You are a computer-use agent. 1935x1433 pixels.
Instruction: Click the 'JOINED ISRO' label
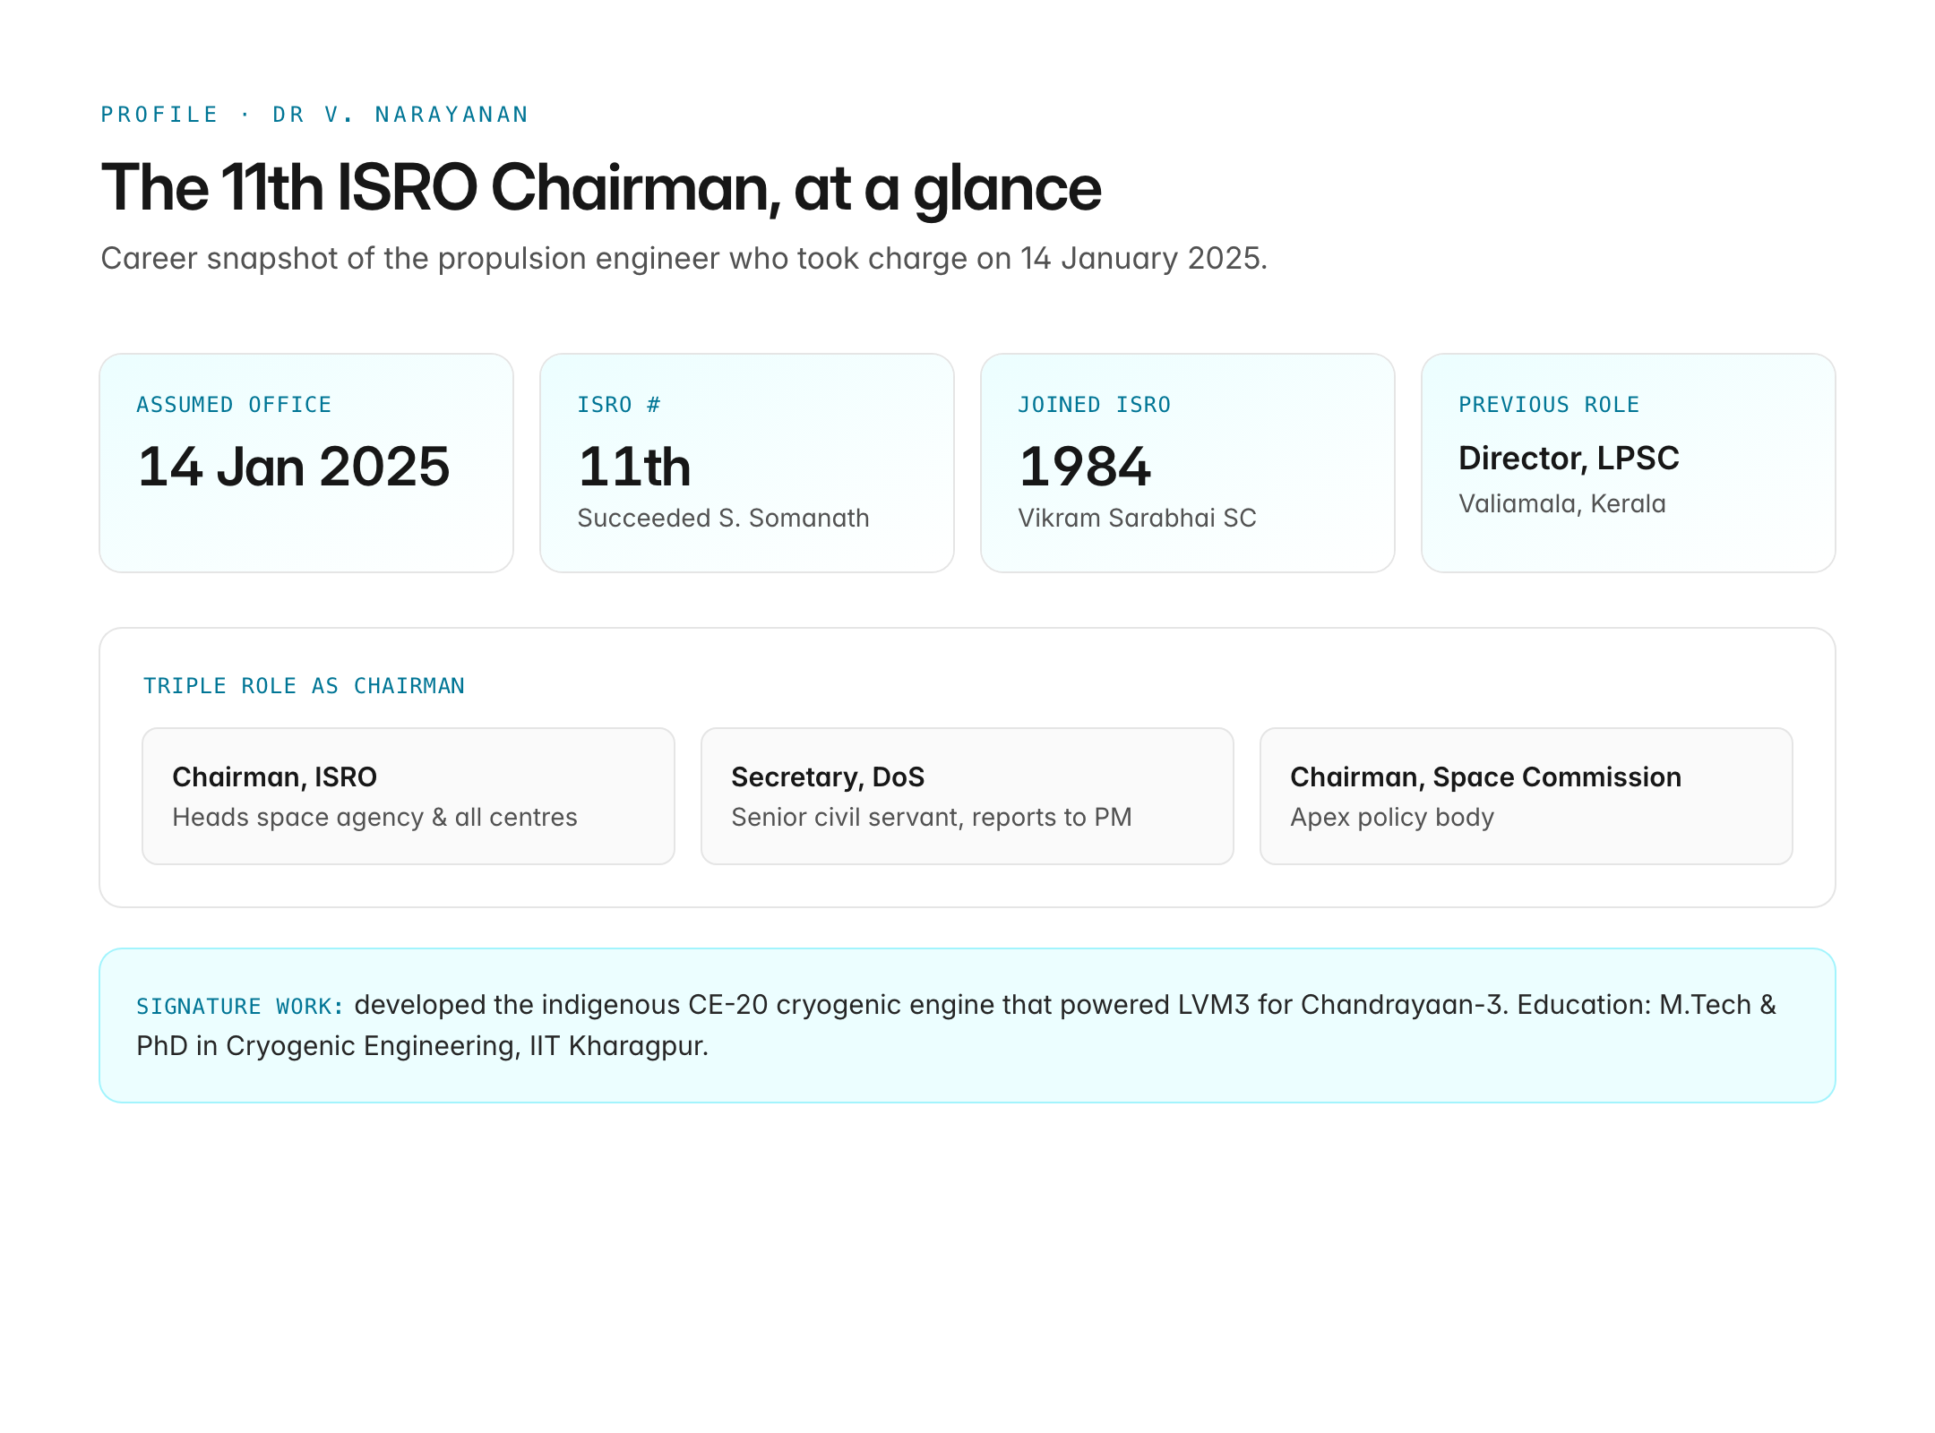[1095, 405]
